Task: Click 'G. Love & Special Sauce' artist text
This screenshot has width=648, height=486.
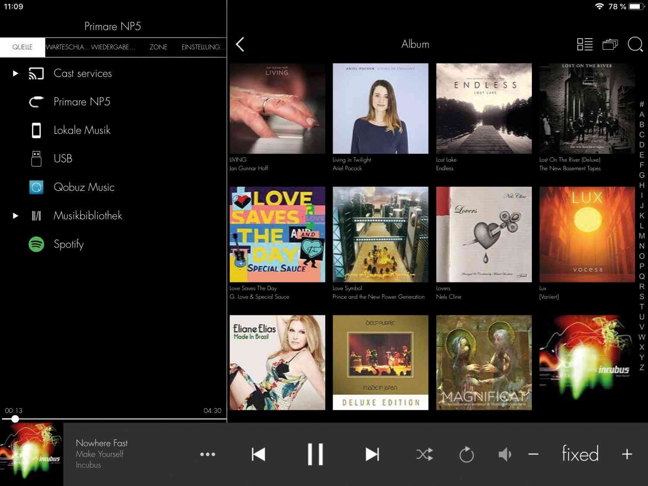Action: tap(259, 297)
